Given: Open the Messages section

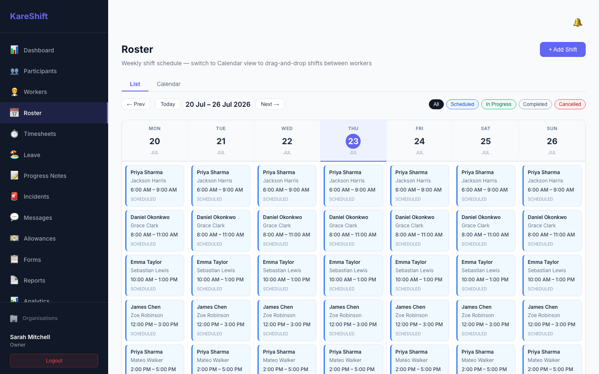Looking at the screenshot, I should tap(54, 217).
